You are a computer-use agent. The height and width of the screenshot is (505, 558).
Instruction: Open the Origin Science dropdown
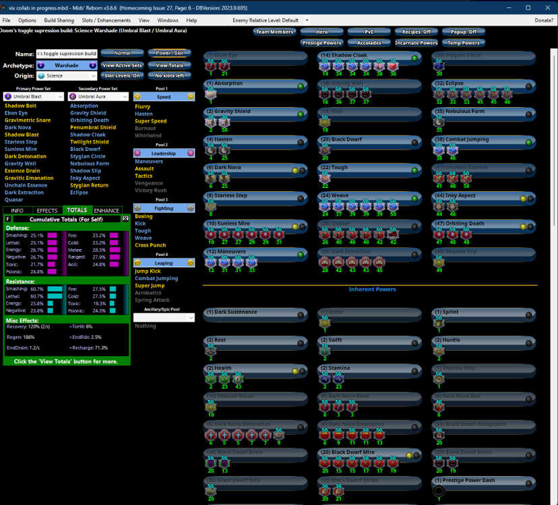tap(68, 76)
